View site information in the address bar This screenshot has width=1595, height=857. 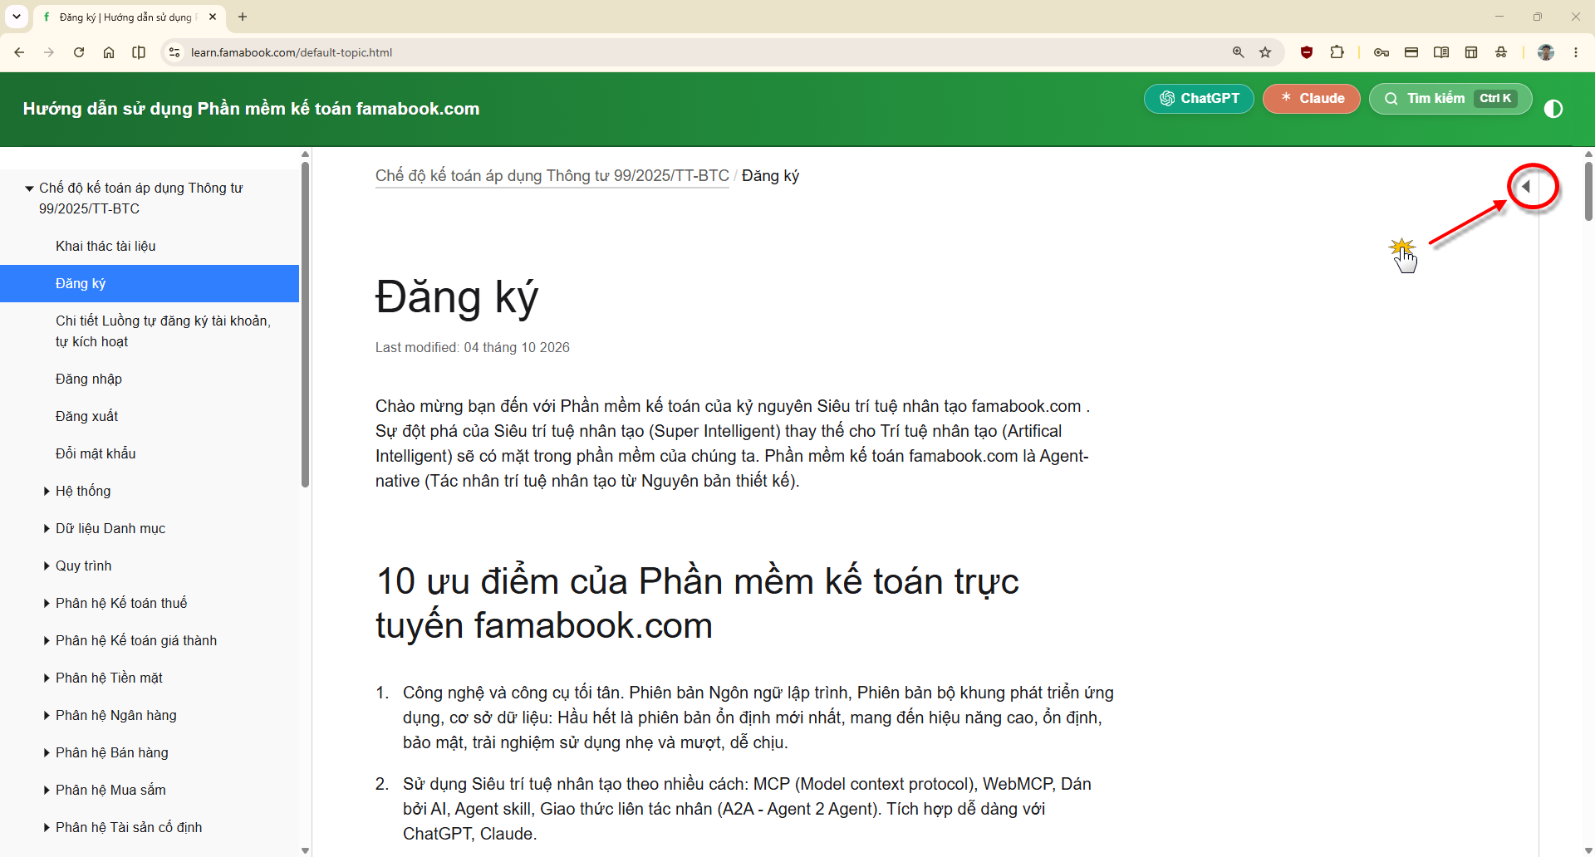174,52
